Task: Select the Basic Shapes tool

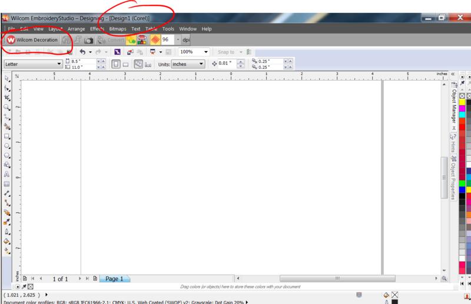Action: tap(6, 165)
